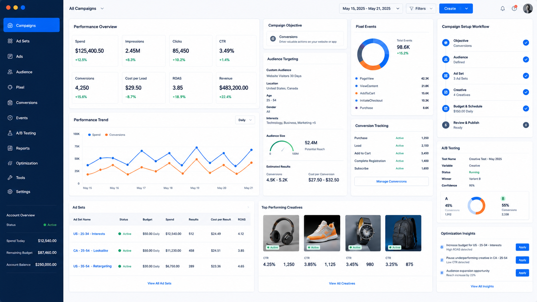Select the Pixel sidebar icon
This screenshot has width=537, height=302.
point(10,87)
